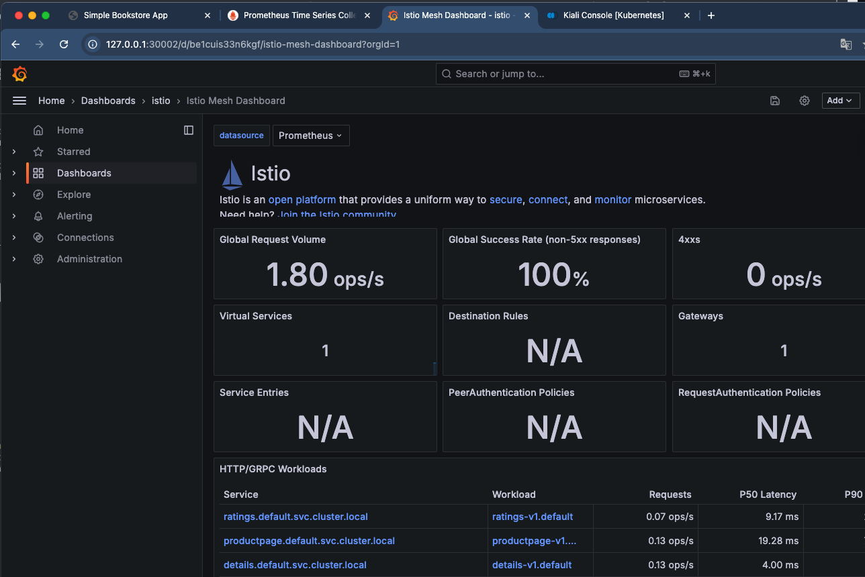Click the Global Request Volume panel title
This screenshot has height=577, width=865.
[273, 240]
